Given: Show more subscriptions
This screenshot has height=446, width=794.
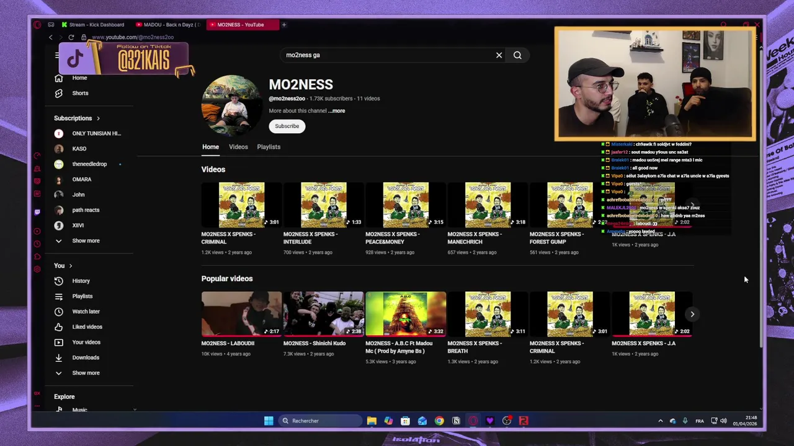Looking at the screenshot, I should 77,241.
